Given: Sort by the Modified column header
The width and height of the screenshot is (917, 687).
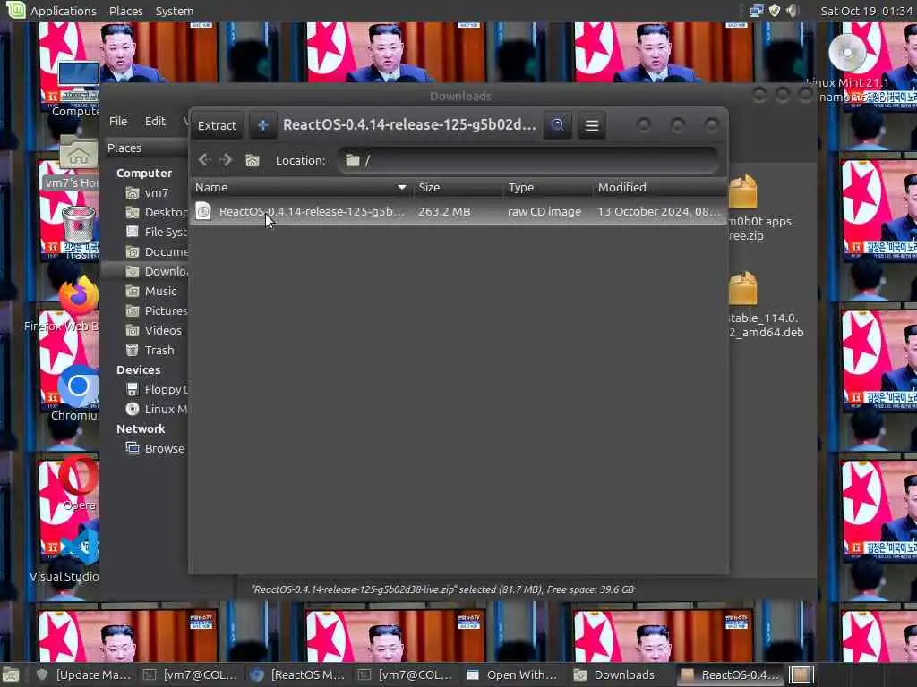Looking at the screenshot, I should pos(659,188).
